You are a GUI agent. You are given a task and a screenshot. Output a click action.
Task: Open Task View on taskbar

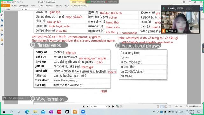[19, 112]
